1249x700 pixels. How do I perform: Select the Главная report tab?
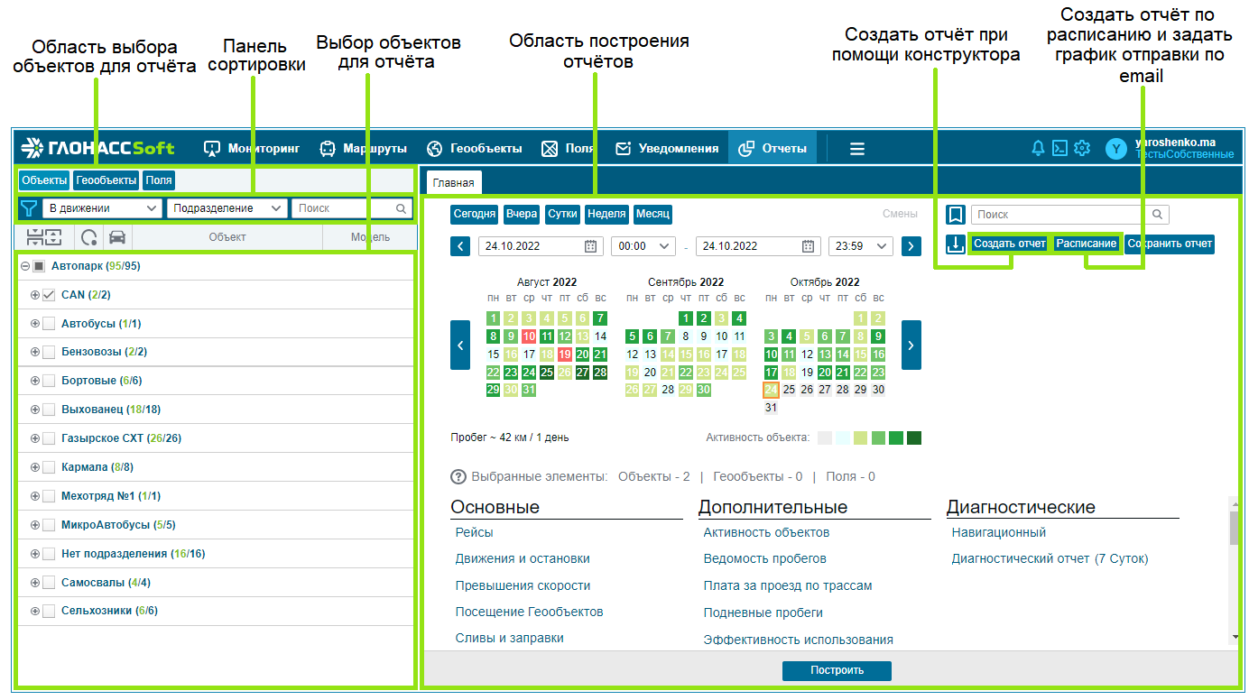point(453,182)
